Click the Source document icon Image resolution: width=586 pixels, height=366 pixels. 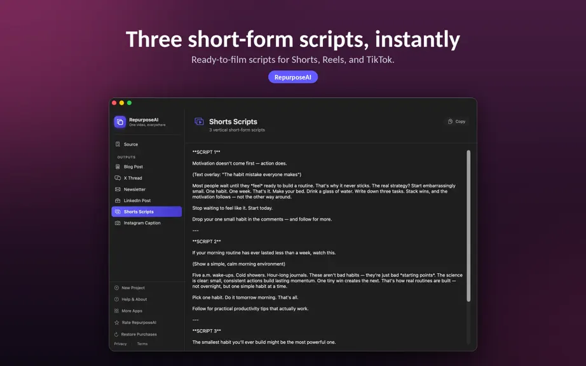click(x=118, y=144)
